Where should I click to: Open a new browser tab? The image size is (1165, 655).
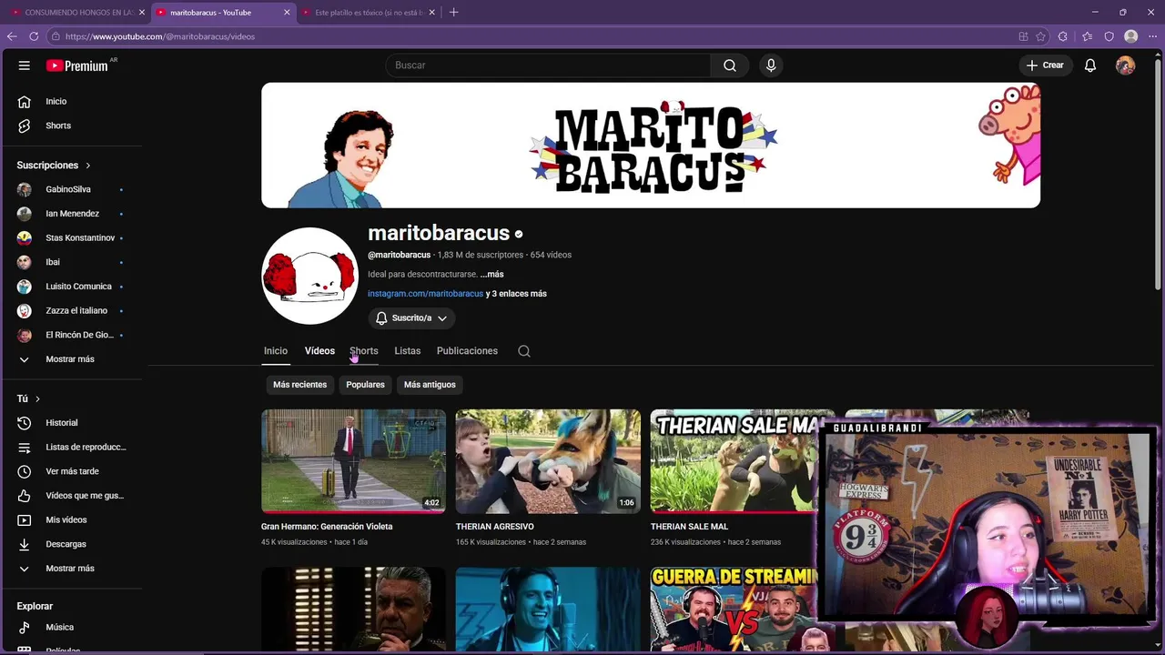point(453,13)
